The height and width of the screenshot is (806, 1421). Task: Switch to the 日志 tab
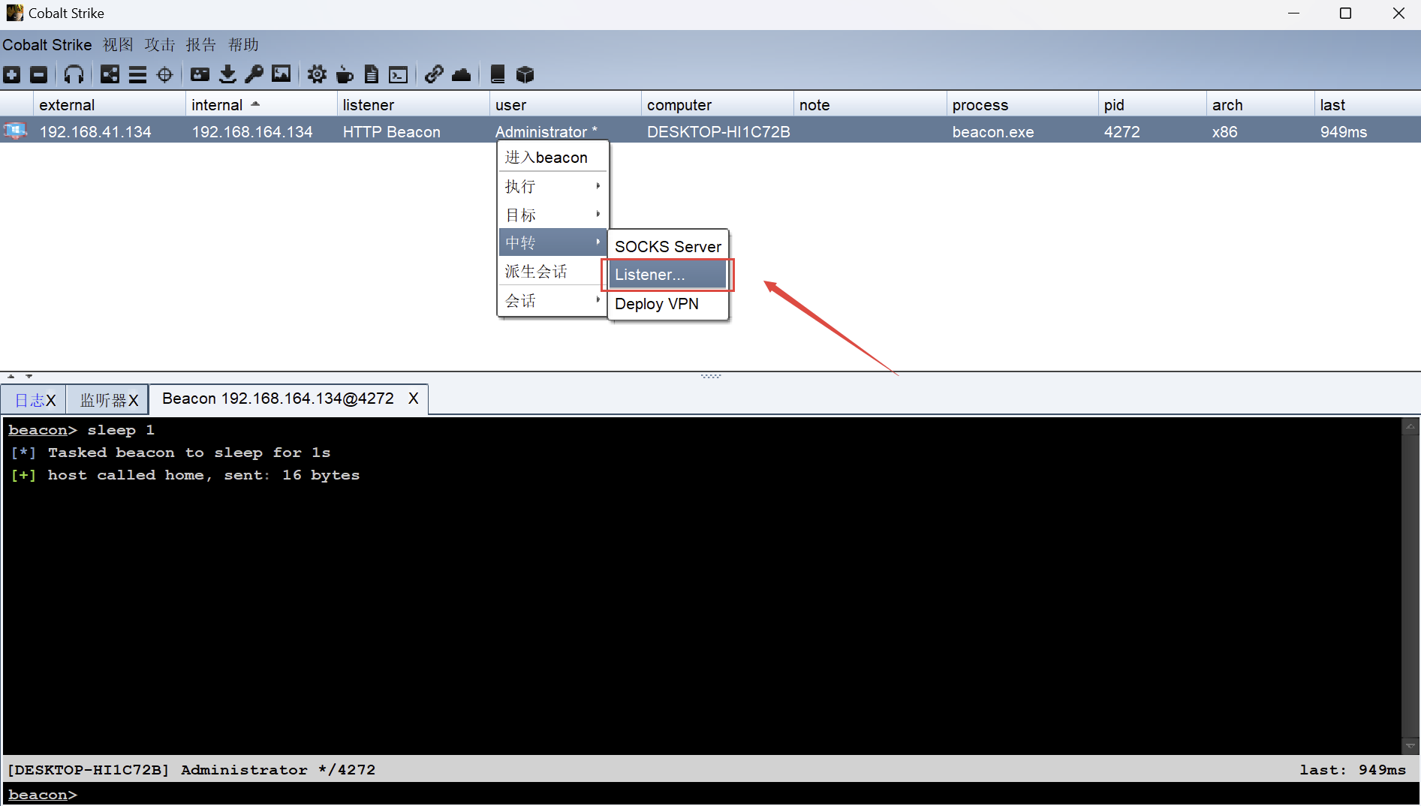tap(29, 400)
